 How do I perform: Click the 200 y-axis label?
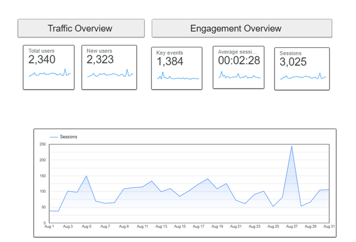(x=43, y=160)
